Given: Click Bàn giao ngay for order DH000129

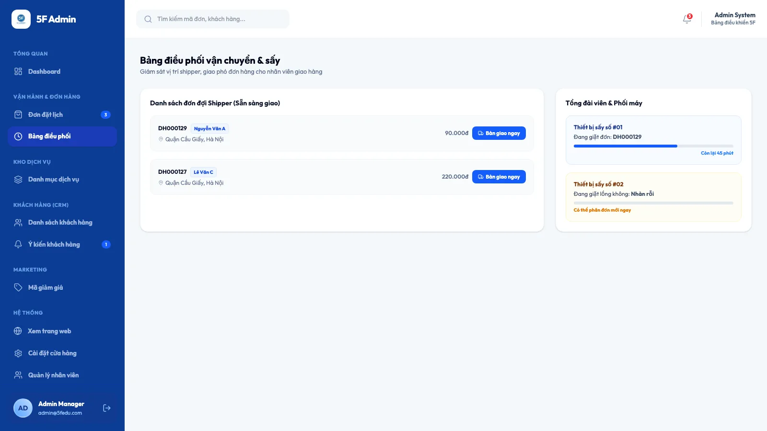Looking at the screenshot, I should click(x=499, y=133).
